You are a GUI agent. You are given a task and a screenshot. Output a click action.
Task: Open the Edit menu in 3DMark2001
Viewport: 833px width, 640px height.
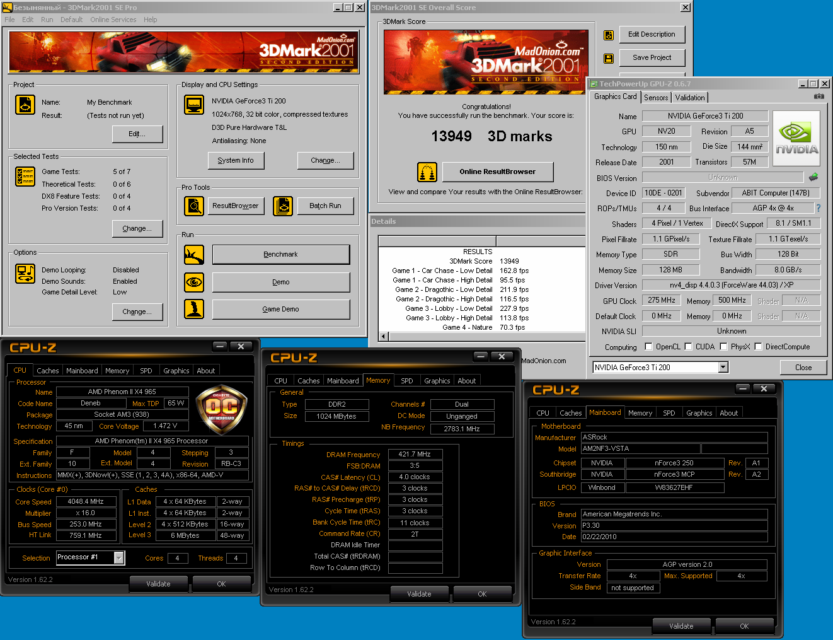(x=28, y=20)
